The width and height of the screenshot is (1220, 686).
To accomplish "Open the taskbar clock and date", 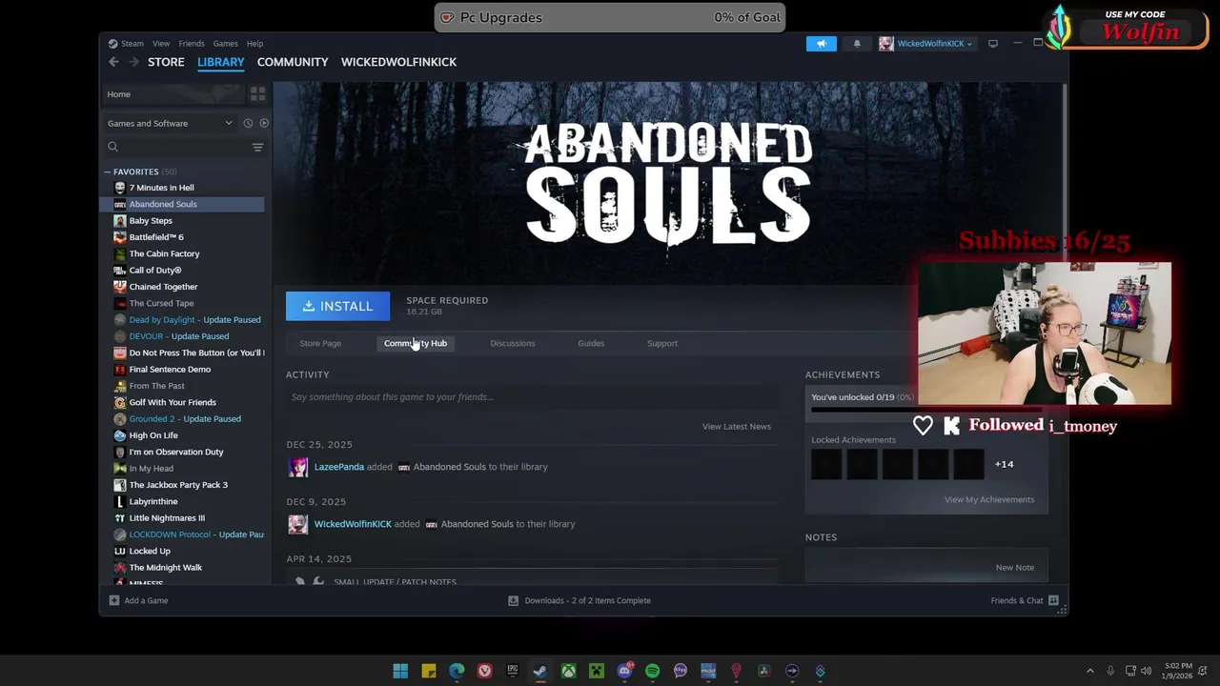I will pos(1178,671).
